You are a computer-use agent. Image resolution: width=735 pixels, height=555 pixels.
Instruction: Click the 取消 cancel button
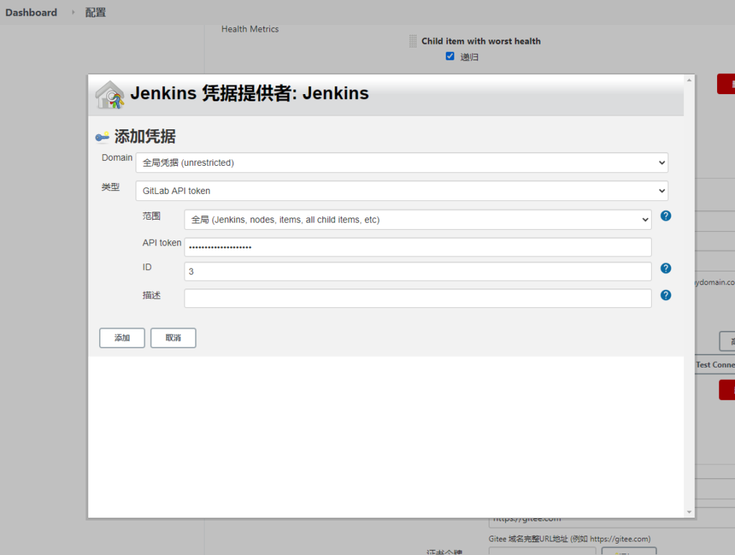click(x=173, y=338)
